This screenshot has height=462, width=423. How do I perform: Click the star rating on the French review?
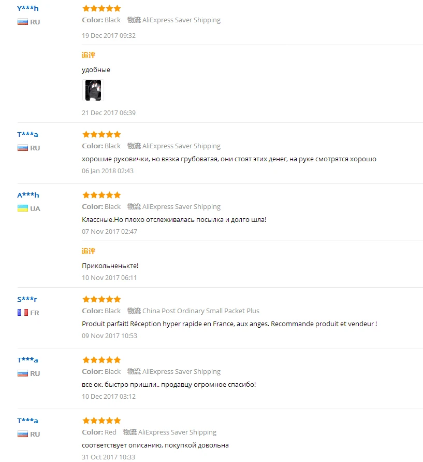(x=101, y=299)
